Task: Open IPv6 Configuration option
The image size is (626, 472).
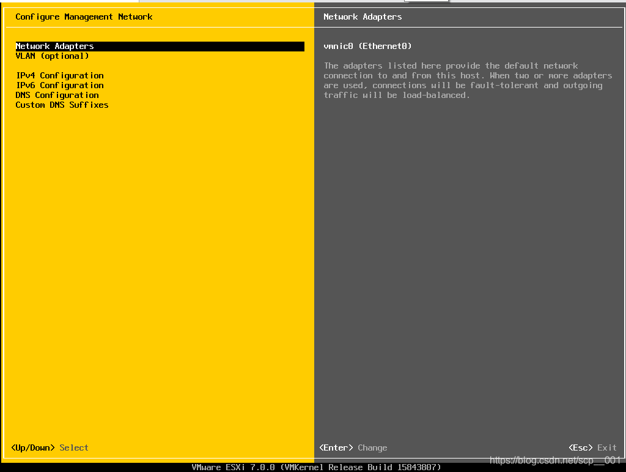Action: pyautogui.click(x=60, y=85)
